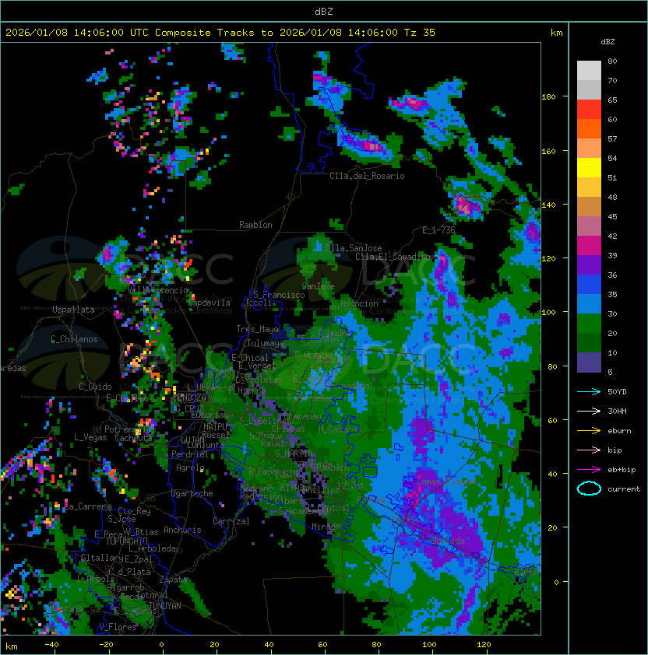
Task: Click the dBZ heading above color scale
Action: coord(607,42)
